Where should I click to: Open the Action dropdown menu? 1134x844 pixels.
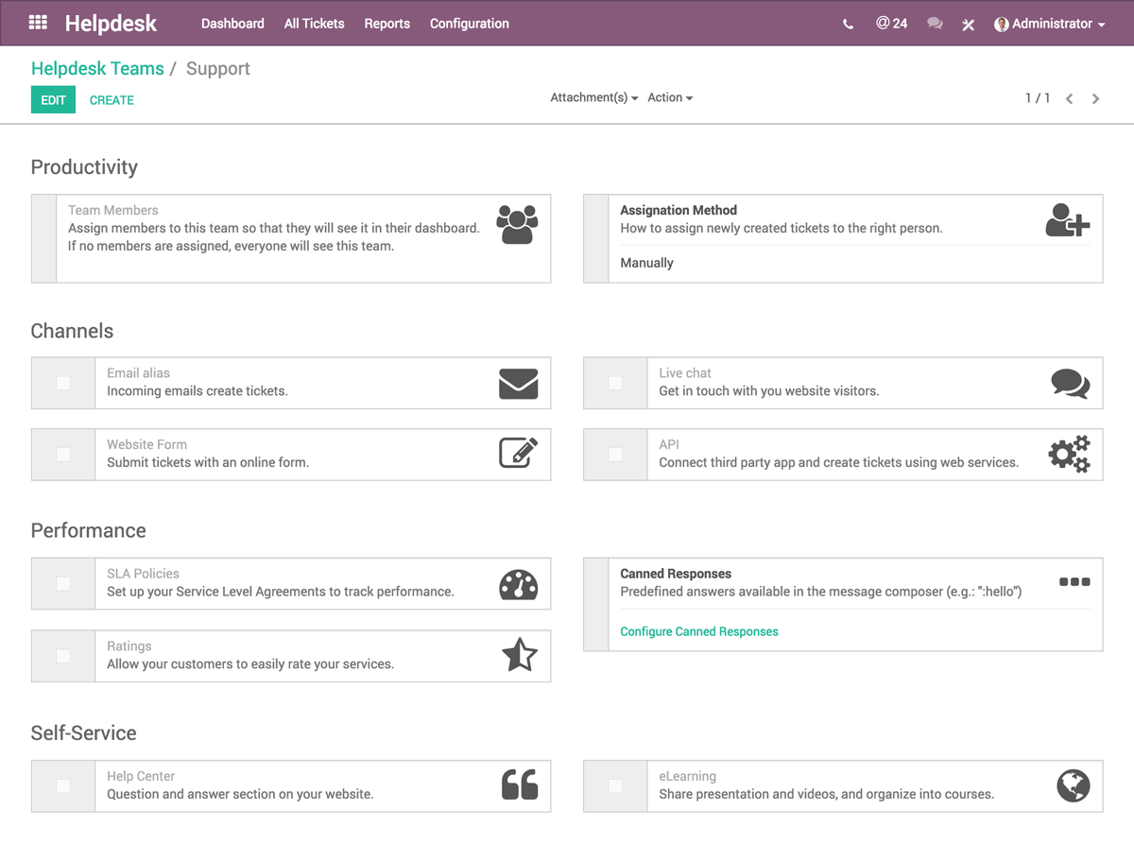(669, 98)
